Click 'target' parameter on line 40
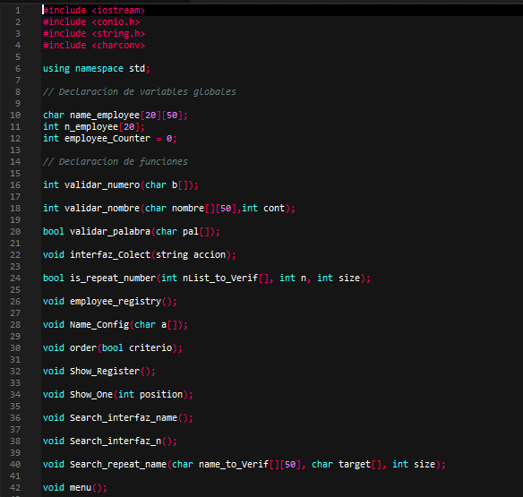This screenshot has width=523, height=497. [x=355, y=464]
